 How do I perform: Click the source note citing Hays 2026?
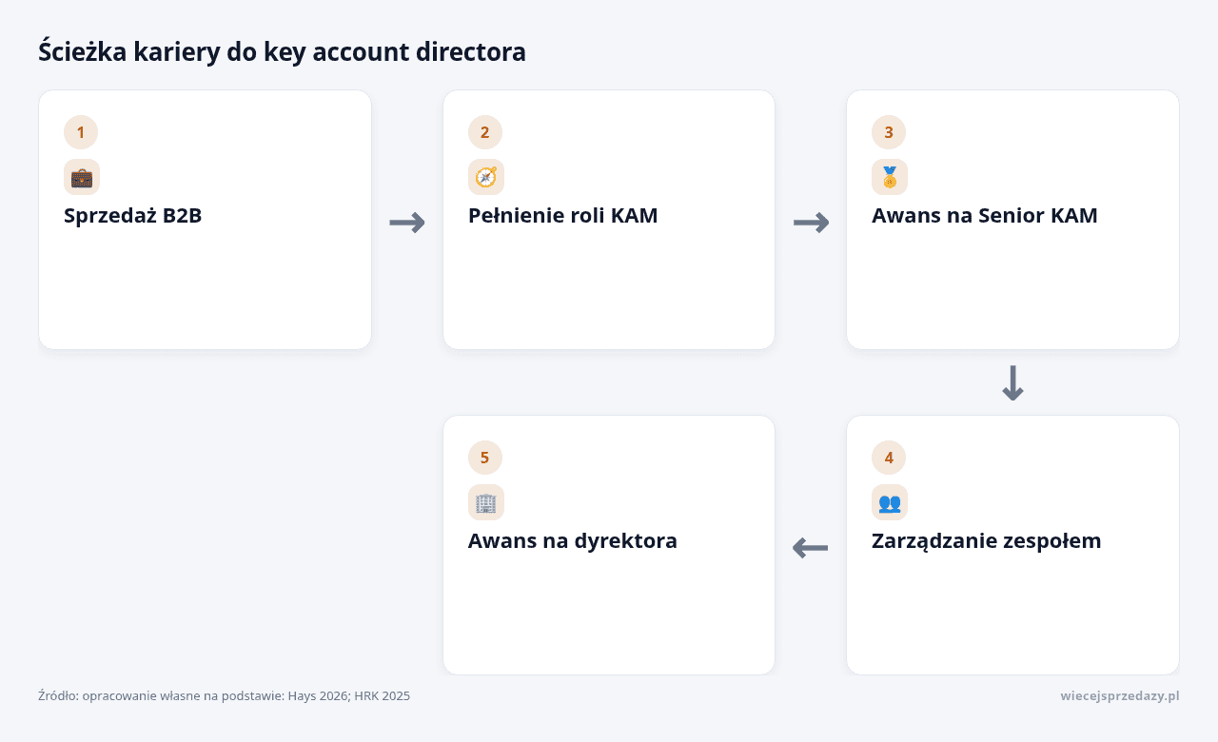click(x=225, y=696)
